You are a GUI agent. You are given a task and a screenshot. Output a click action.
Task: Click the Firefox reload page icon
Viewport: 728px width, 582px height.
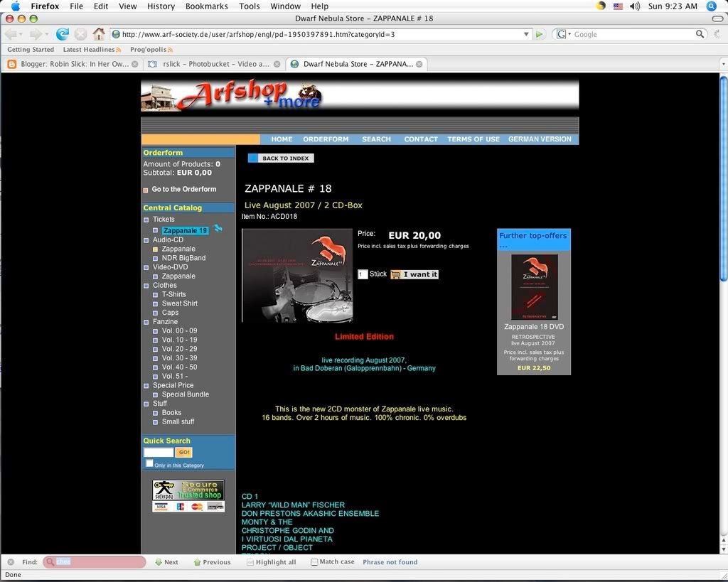[x=63, y=34]
